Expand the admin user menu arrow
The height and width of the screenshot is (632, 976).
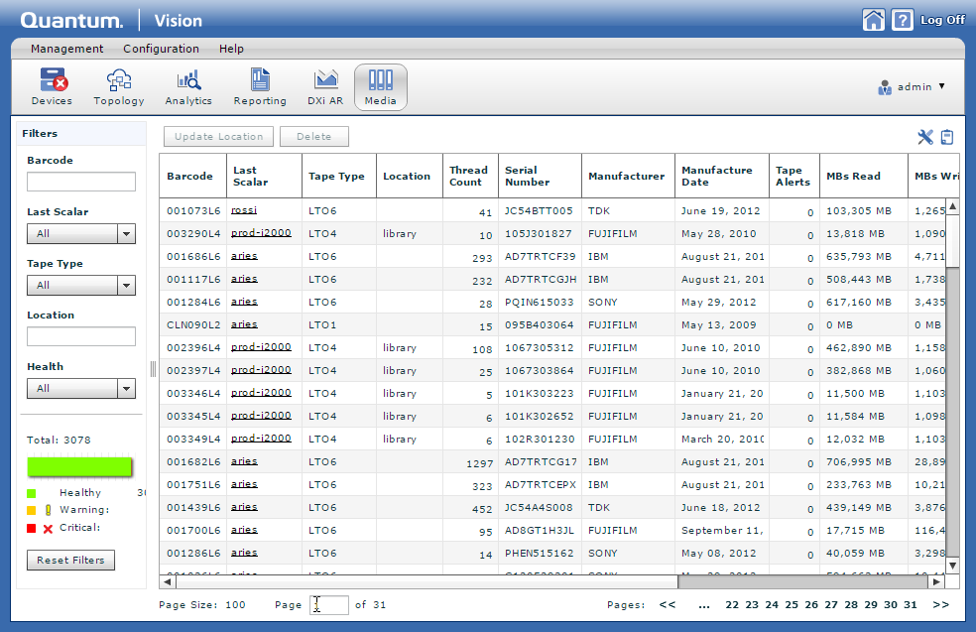941,86
